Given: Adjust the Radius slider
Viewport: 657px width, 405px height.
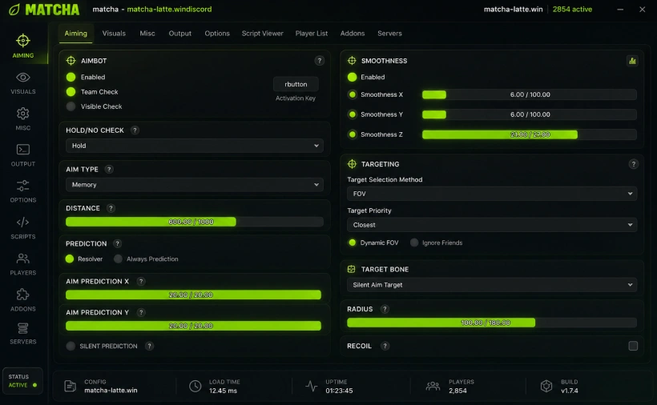Looking at the screenshot, I should tap(492, 323).
